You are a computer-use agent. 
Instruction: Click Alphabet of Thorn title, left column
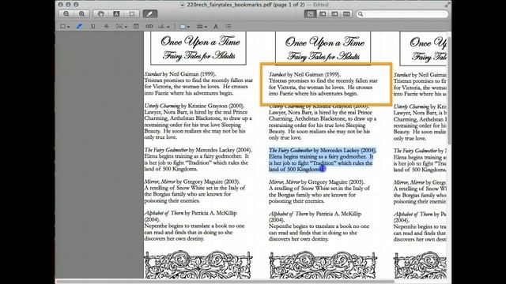(164, 213)
